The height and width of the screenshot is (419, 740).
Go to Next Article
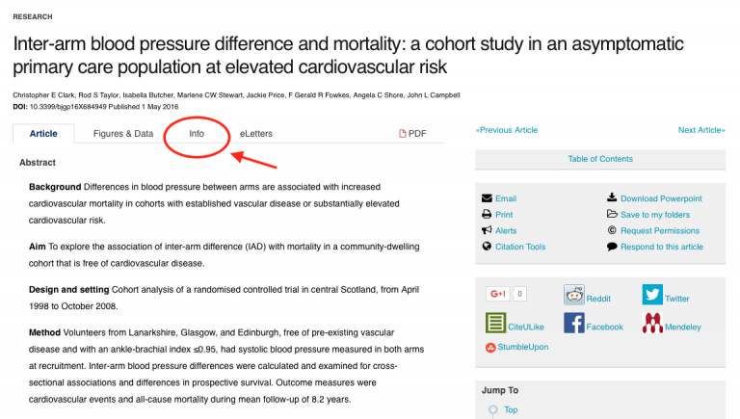(x=700, y=130)
